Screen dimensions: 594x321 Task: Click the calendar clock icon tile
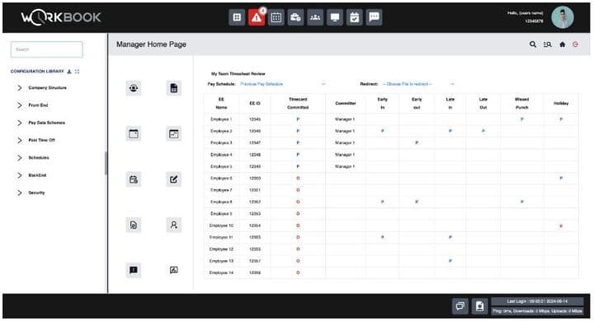pos(134,179)
